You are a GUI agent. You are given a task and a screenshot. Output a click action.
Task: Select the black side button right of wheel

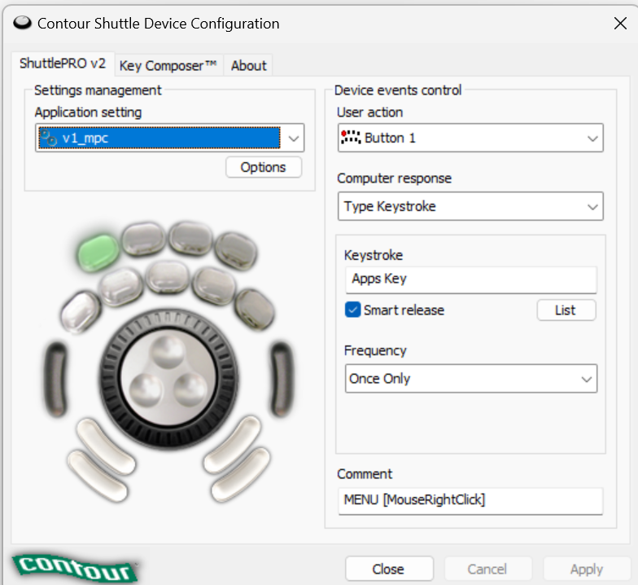click(282, 379)
